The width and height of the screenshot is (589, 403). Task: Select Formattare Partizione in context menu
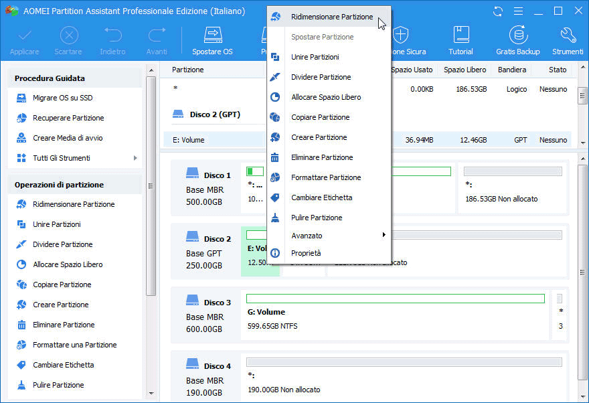(x=329, y=177)
